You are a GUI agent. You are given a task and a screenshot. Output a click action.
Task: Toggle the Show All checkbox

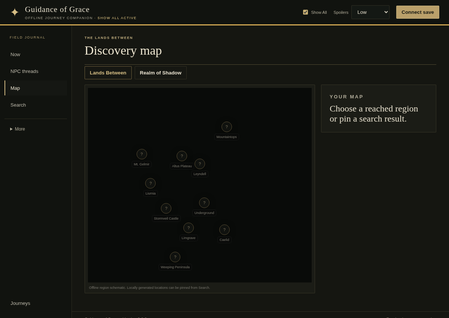click(305, 12)
